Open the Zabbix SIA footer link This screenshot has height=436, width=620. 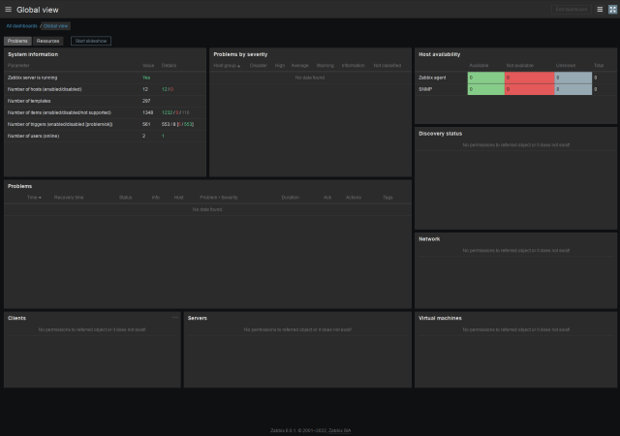click(x=339, y=430)
